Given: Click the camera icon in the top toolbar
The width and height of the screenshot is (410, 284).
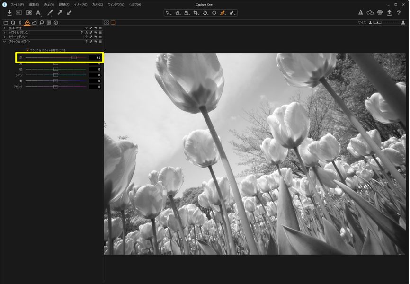Looking at the screenshot, I should point(28,13).
